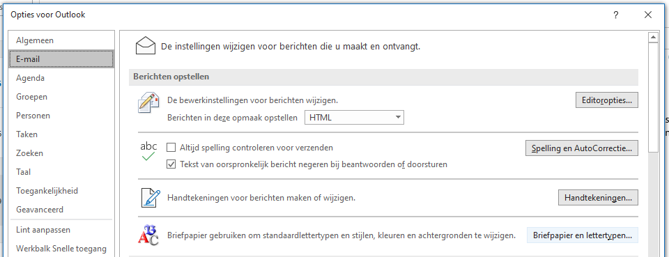669x257 pixels.
Task: Open the HTML message format dropdown
Action: pos(354,118)
